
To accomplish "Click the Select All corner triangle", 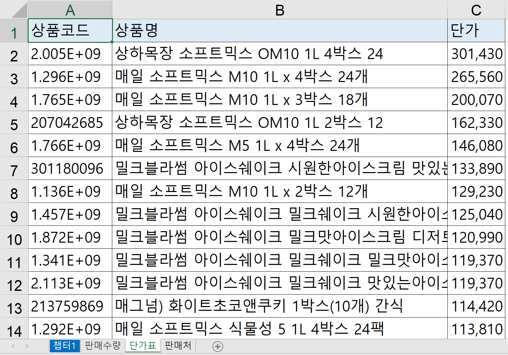I will click(20, 10).
